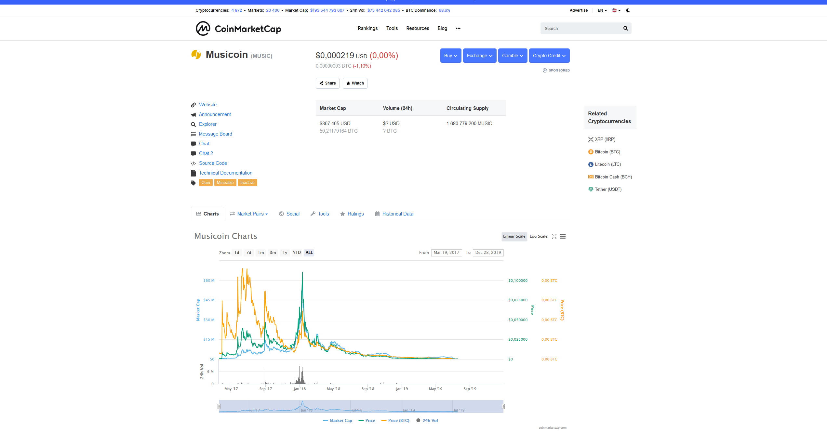Open the Charts tab
This screenshot has height=431, width=827.
click(x=207, y=214)
